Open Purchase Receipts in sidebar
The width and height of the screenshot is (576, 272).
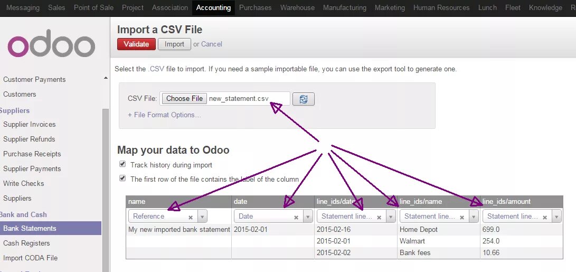32,154
